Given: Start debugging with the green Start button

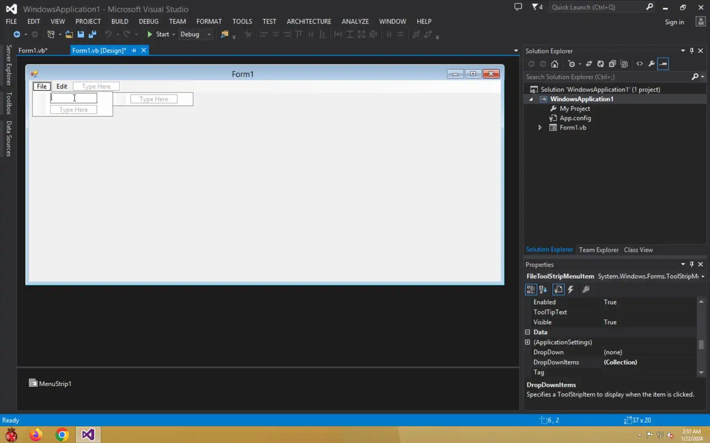Looking at the screenshot, I should click(x=158, y=34).
